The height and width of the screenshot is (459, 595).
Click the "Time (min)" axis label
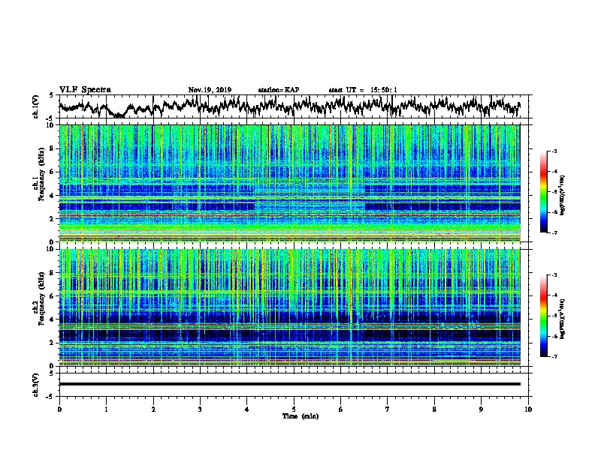(301, 416)
